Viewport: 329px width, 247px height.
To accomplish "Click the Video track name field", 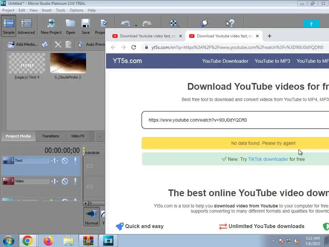I will click(32, 181).
